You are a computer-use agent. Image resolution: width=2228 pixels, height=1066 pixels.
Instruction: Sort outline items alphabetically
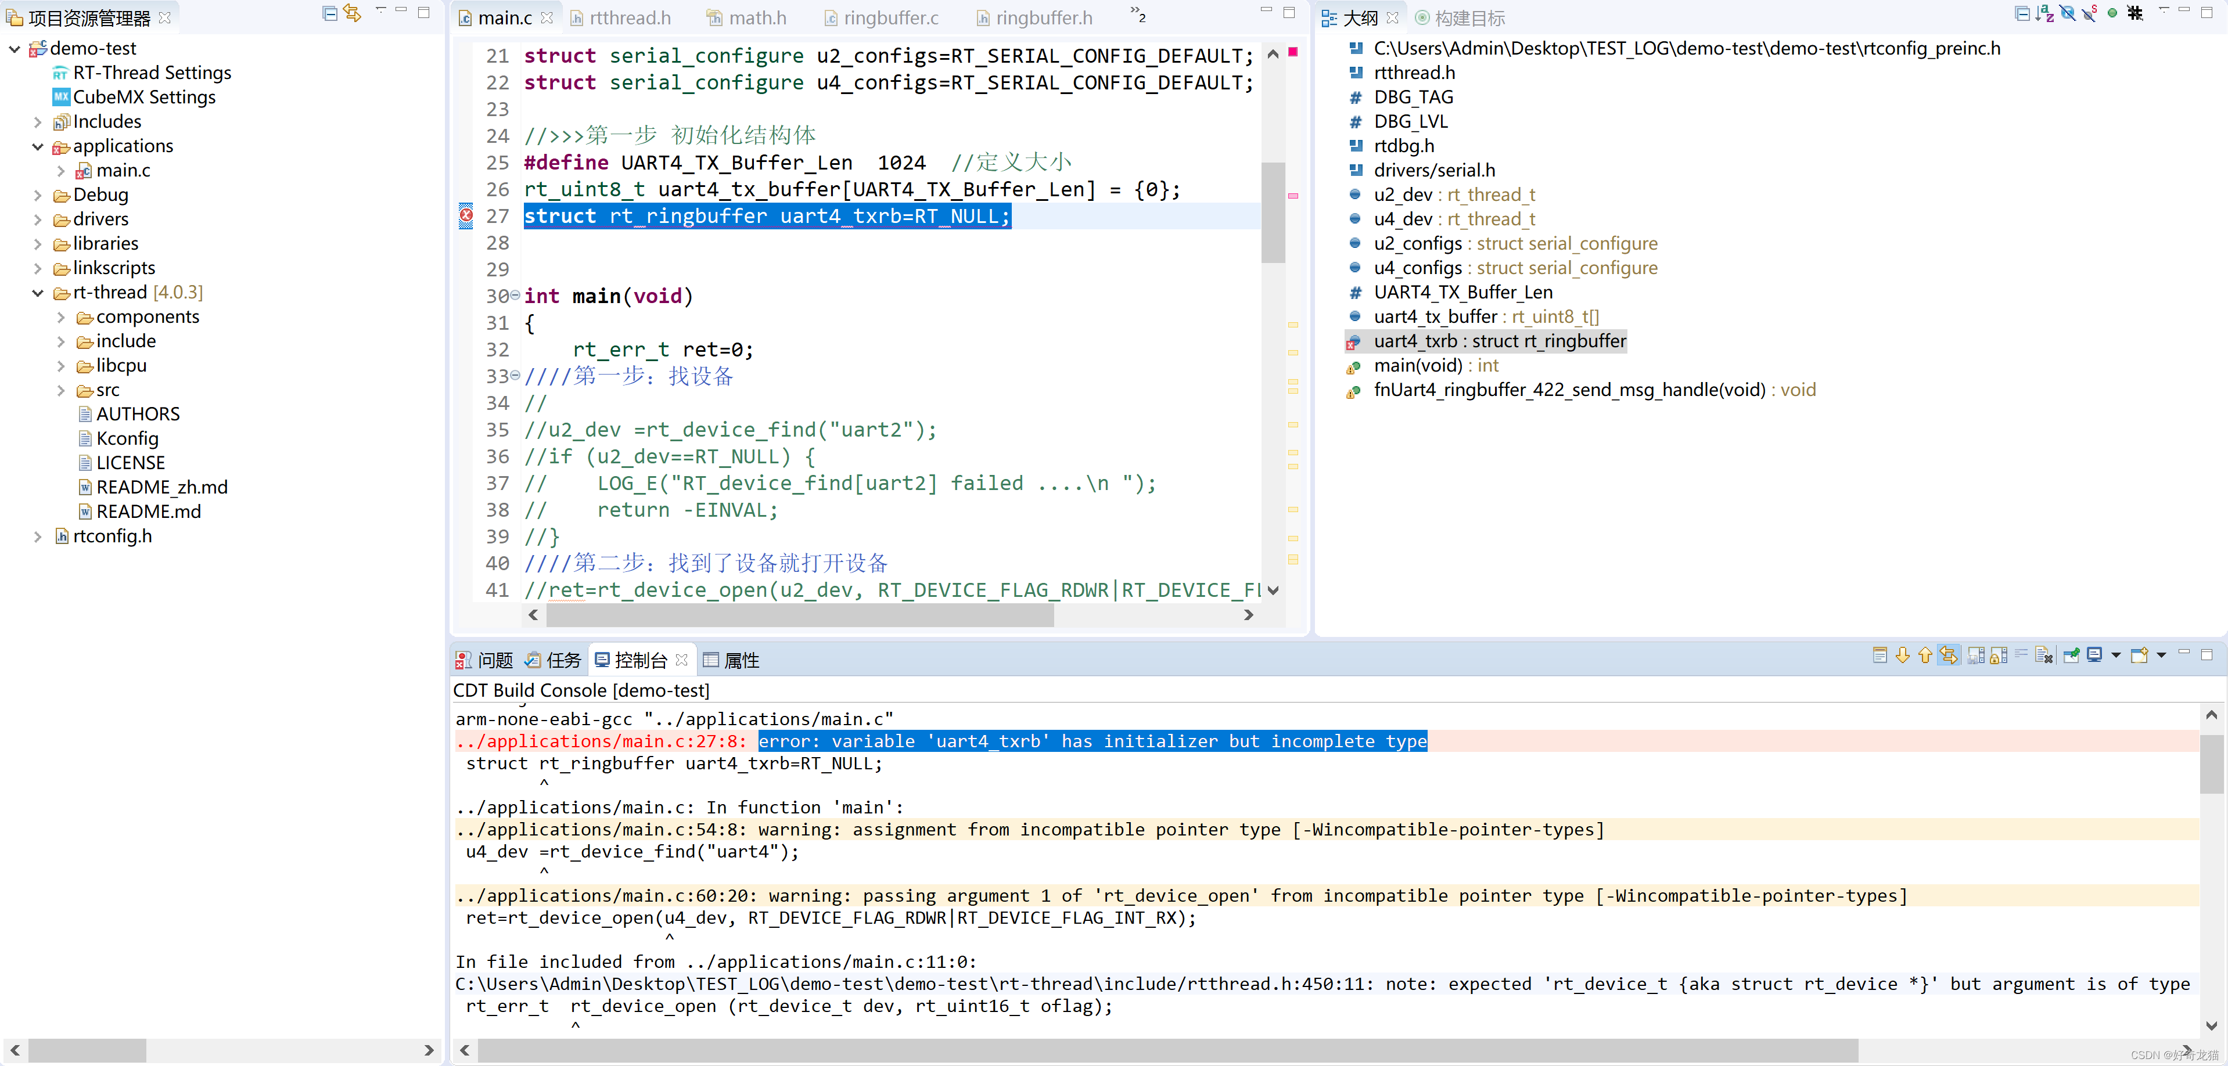click(2044, 13)
